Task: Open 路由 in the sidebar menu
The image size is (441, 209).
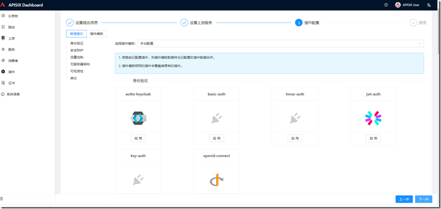Action: pos(12,27)
